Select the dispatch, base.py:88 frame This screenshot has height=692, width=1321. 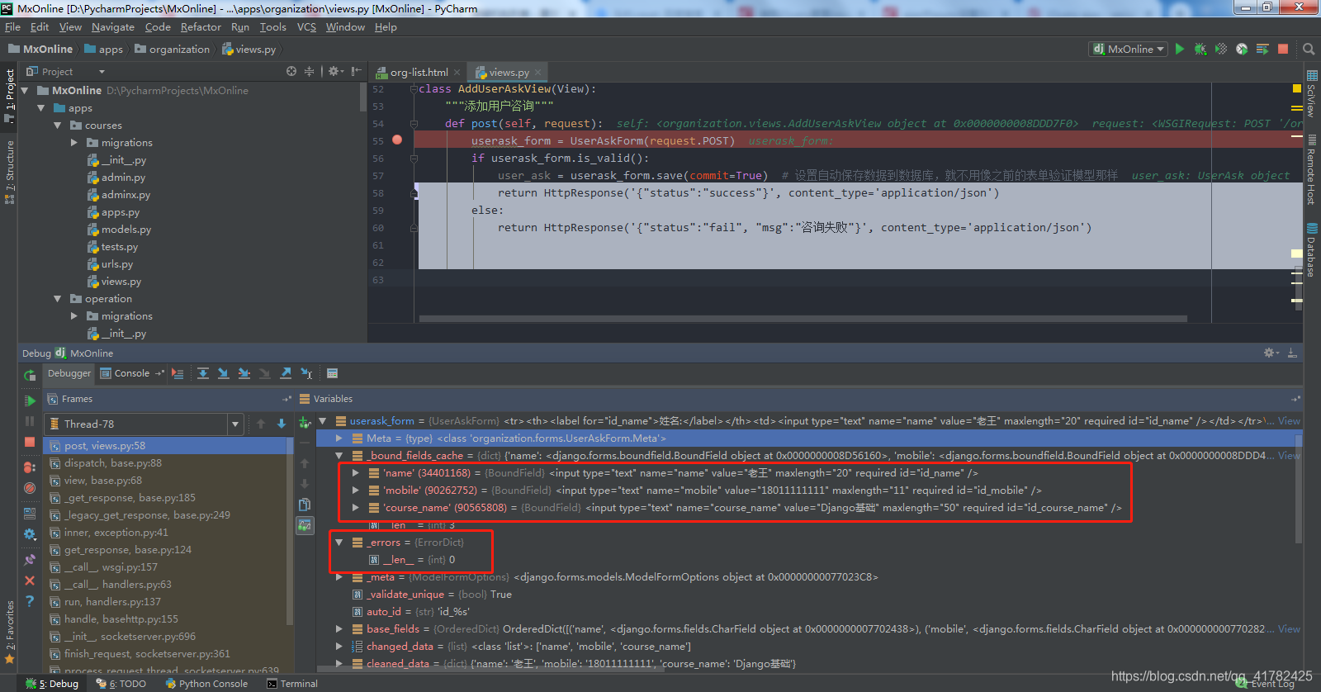tap(168, 463)
